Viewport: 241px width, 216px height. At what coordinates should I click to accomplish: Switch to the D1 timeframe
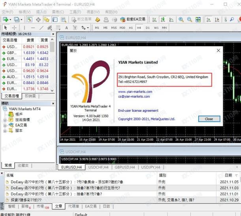tap(147, 28)
